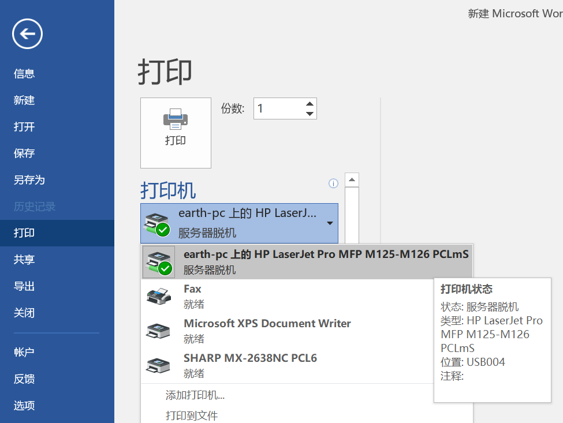
Task: Click 关闭 in the sidebar
Action: coord(24,313)
